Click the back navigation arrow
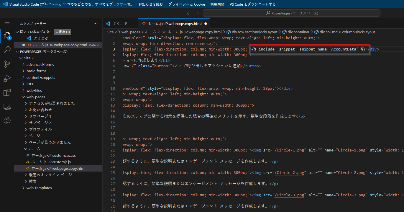Screen dimensions: 404x212 pos(189,13)
